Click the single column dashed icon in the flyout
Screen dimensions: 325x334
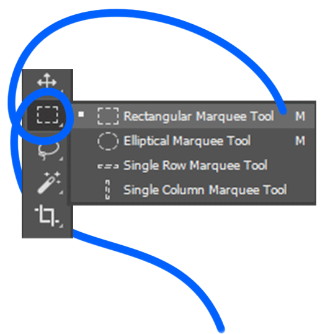pyautogui.click(x=108, y=189)
